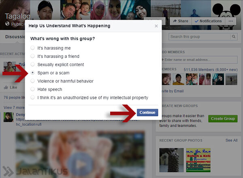Click the Deny commenter profile picture

(x=9, y=117)
